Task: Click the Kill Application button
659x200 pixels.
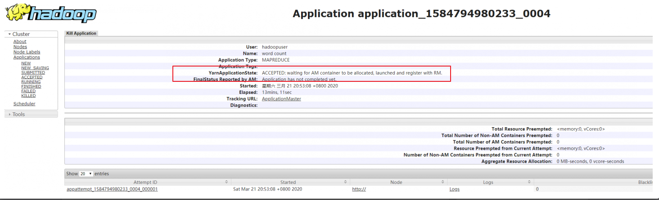Action: 81,33
